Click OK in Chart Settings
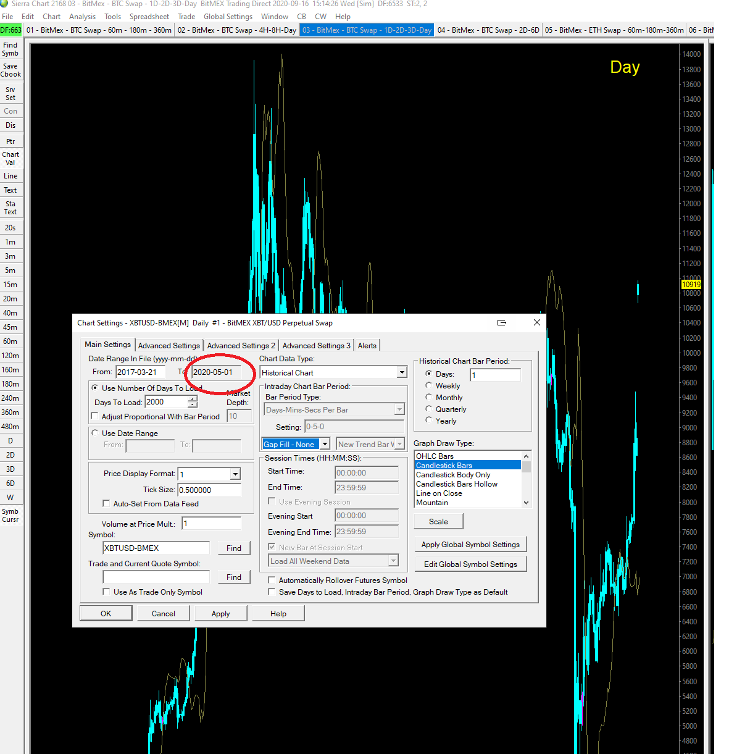Viewport: 729px width, 754px height. [106, 613]
